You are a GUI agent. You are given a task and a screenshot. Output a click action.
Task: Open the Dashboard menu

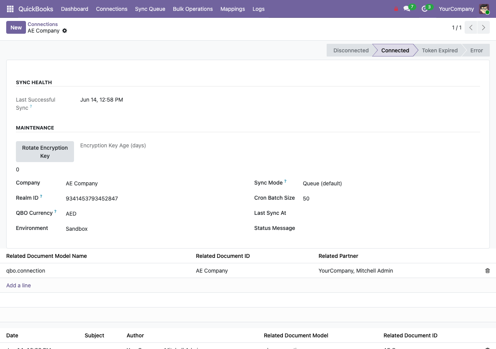point(74,9)
